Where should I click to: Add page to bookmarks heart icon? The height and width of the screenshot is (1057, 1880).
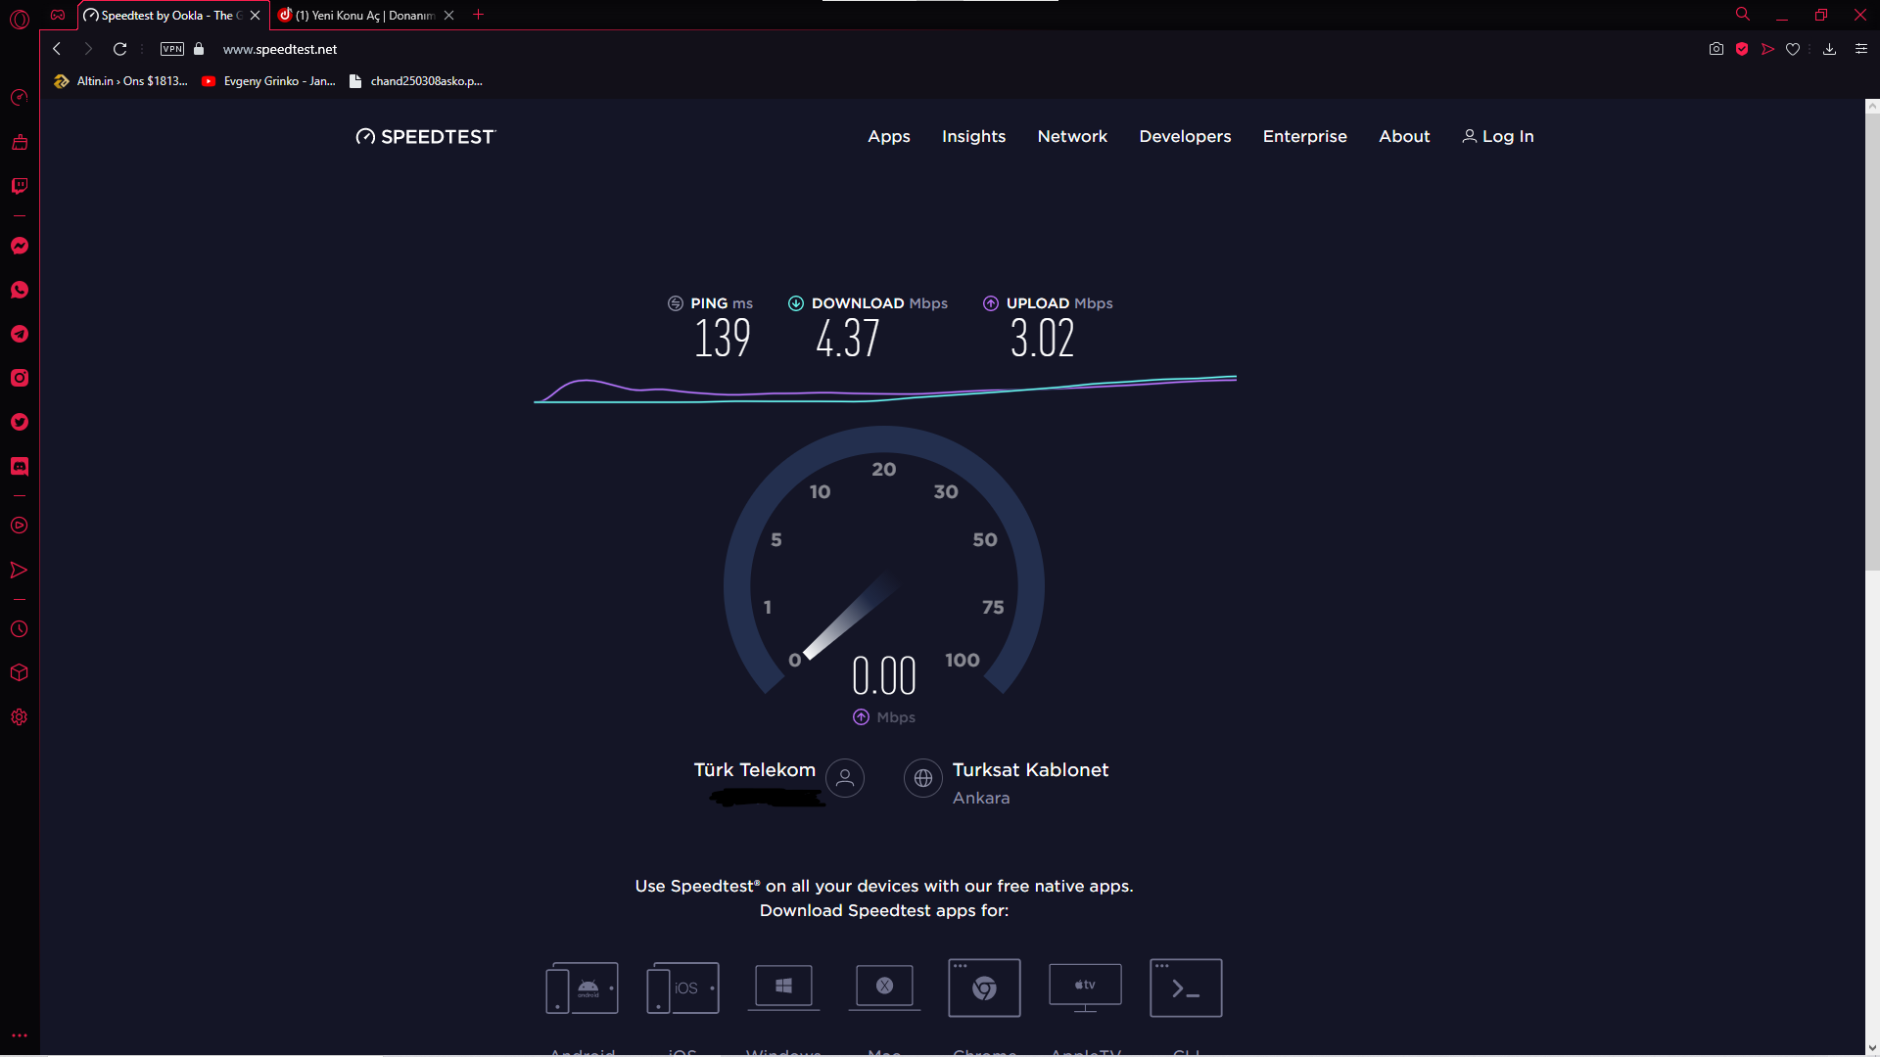(1793, 49)
